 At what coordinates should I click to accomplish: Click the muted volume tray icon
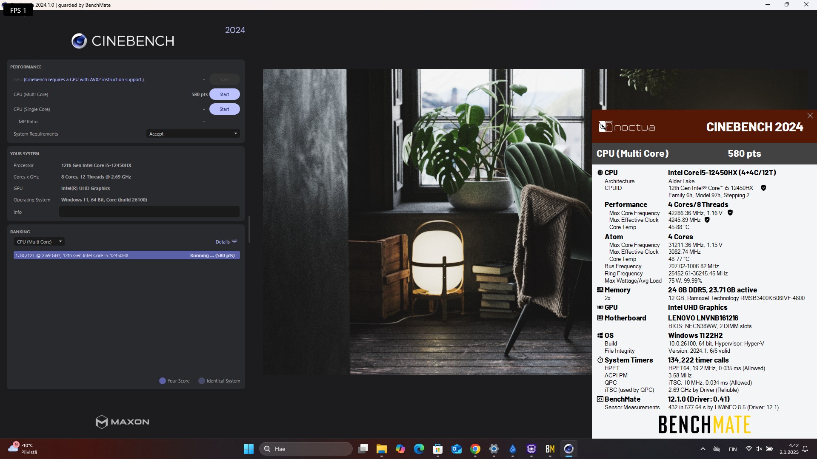(x=759, y=449)
